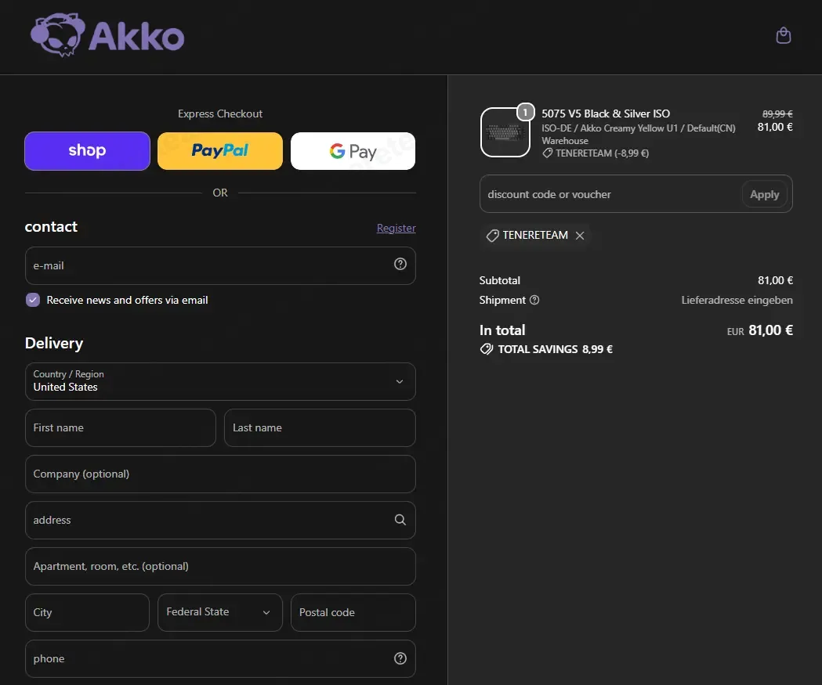
Task: Click the address search magnifier icon
Action: tap(400, 520)
